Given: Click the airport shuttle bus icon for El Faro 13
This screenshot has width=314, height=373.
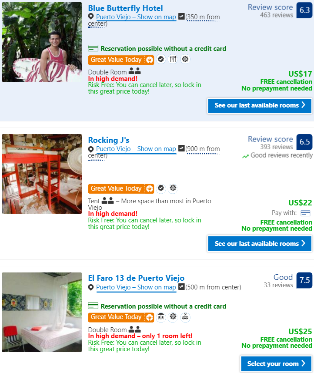Looking at the screenshot, I should pos(185,317).
